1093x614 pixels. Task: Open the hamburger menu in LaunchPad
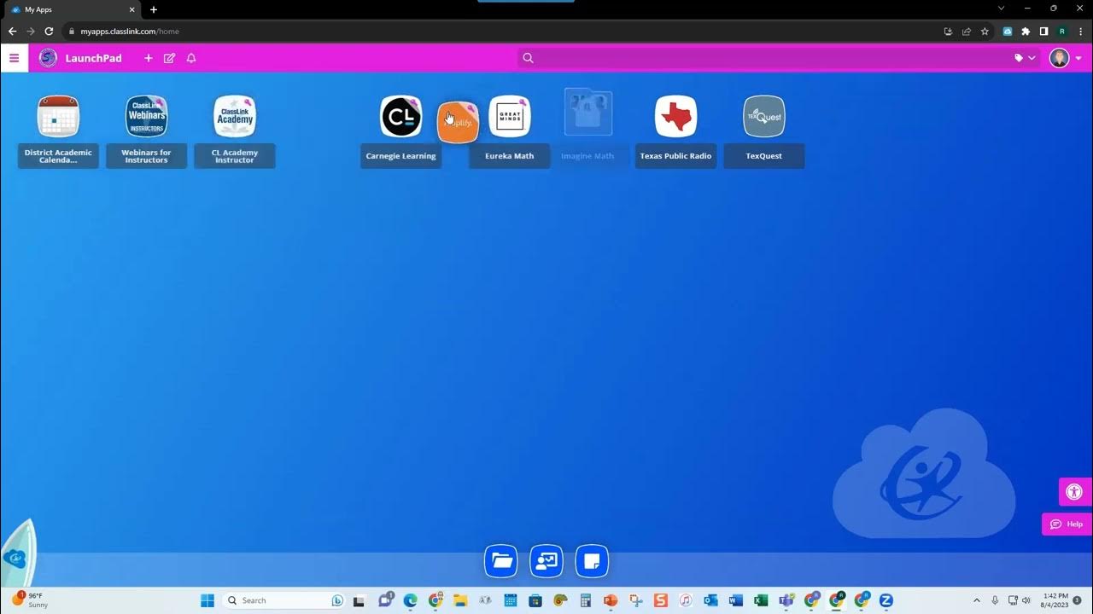pos(14,58)
